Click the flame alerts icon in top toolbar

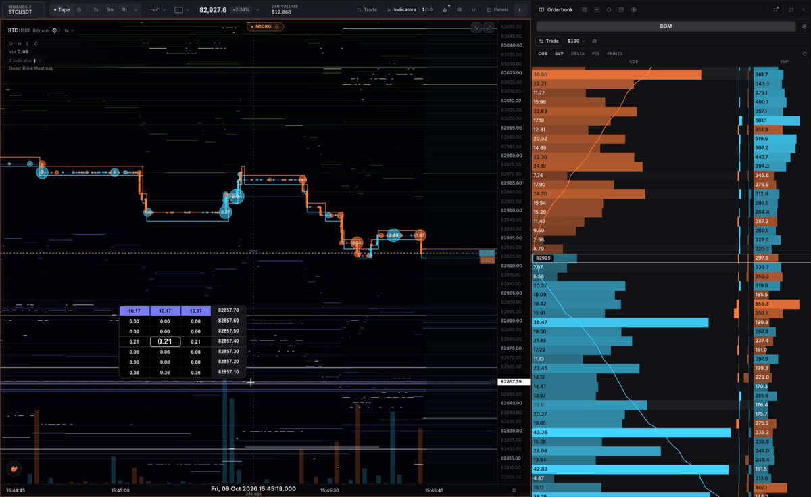pyautogui.click(x=445, y=10)
